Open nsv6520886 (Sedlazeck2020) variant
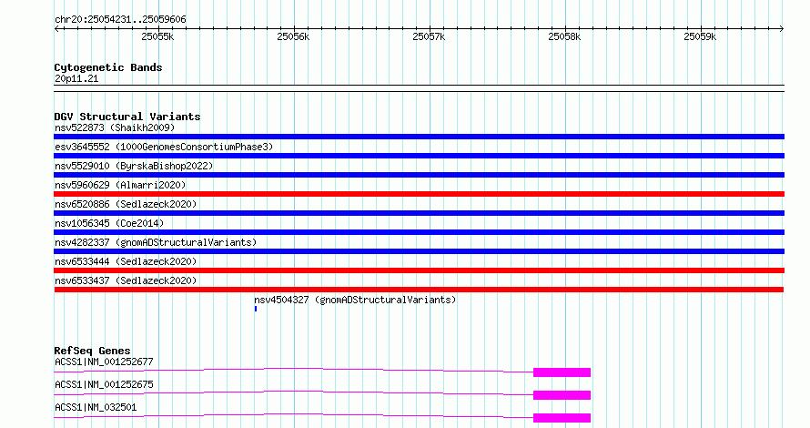The image size is (810, 428). pos(126,204)
